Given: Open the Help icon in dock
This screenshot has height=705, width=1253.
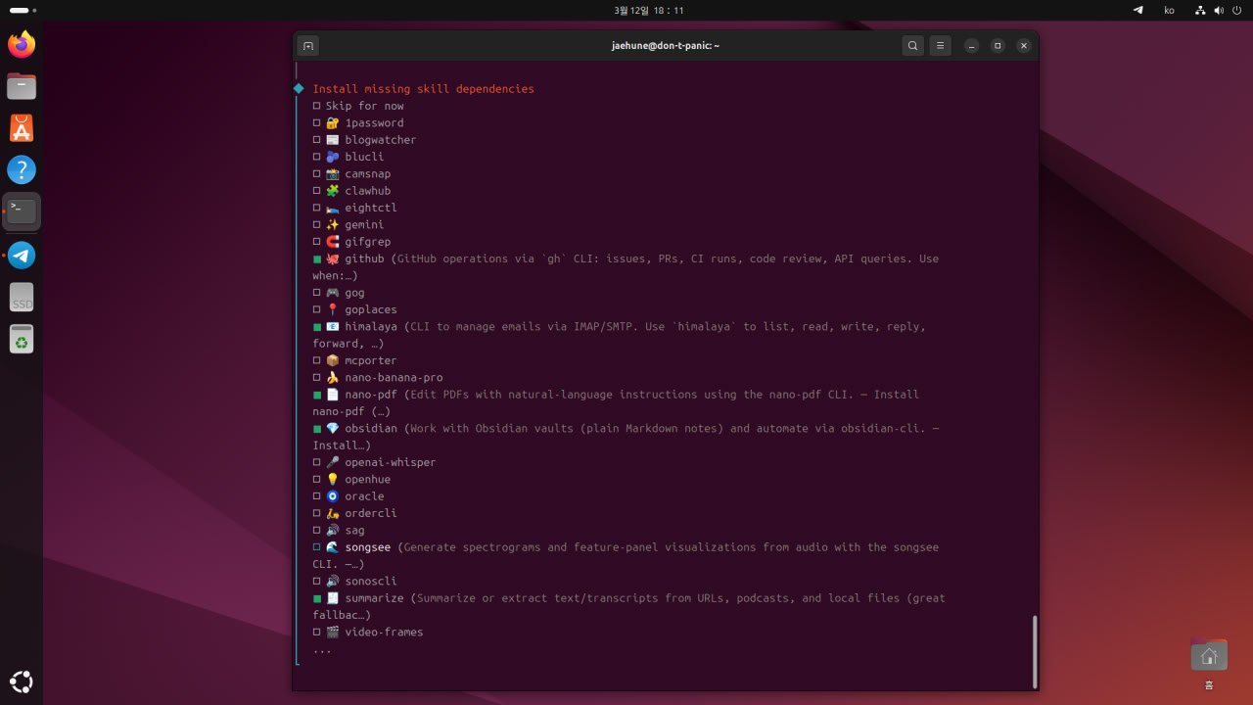Looking at the screenshot, I should 22,170.
